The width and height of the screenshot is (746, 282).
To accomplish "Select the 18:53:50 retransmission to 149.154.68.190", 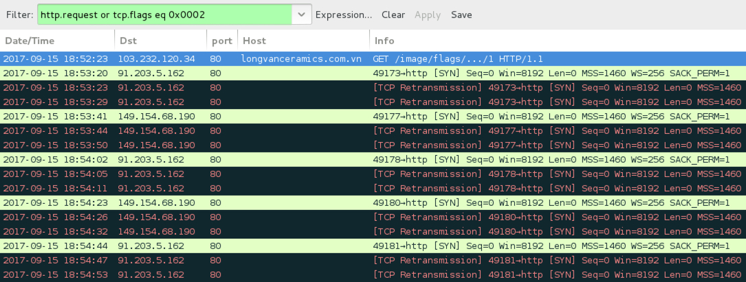I will 373,145.
